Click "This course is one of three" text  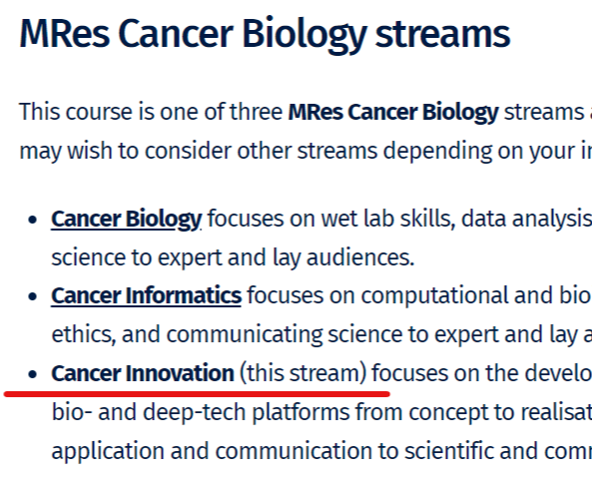point(151,112)
